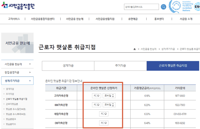Click PC button for 세람저축은행
Viewport: 200px width, 129px height.
click(x=104, y=114)
